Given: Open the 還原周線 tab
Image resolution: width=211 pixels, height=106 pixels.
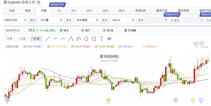Looking at the screenshot, I should [x=183, y=11].
